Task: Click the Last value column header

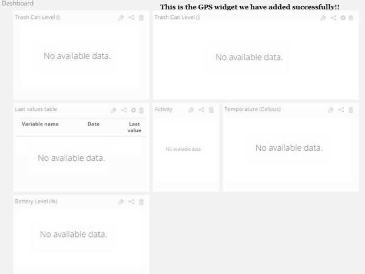Action: click(x=134, y=127)
